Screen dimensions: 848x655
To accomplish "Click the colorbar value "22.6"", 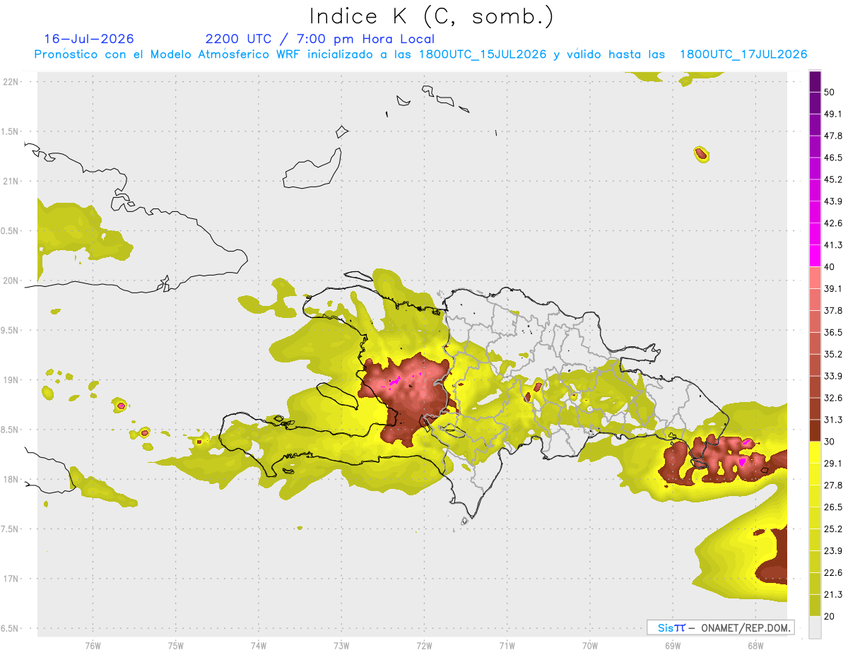I will [833, 573].
